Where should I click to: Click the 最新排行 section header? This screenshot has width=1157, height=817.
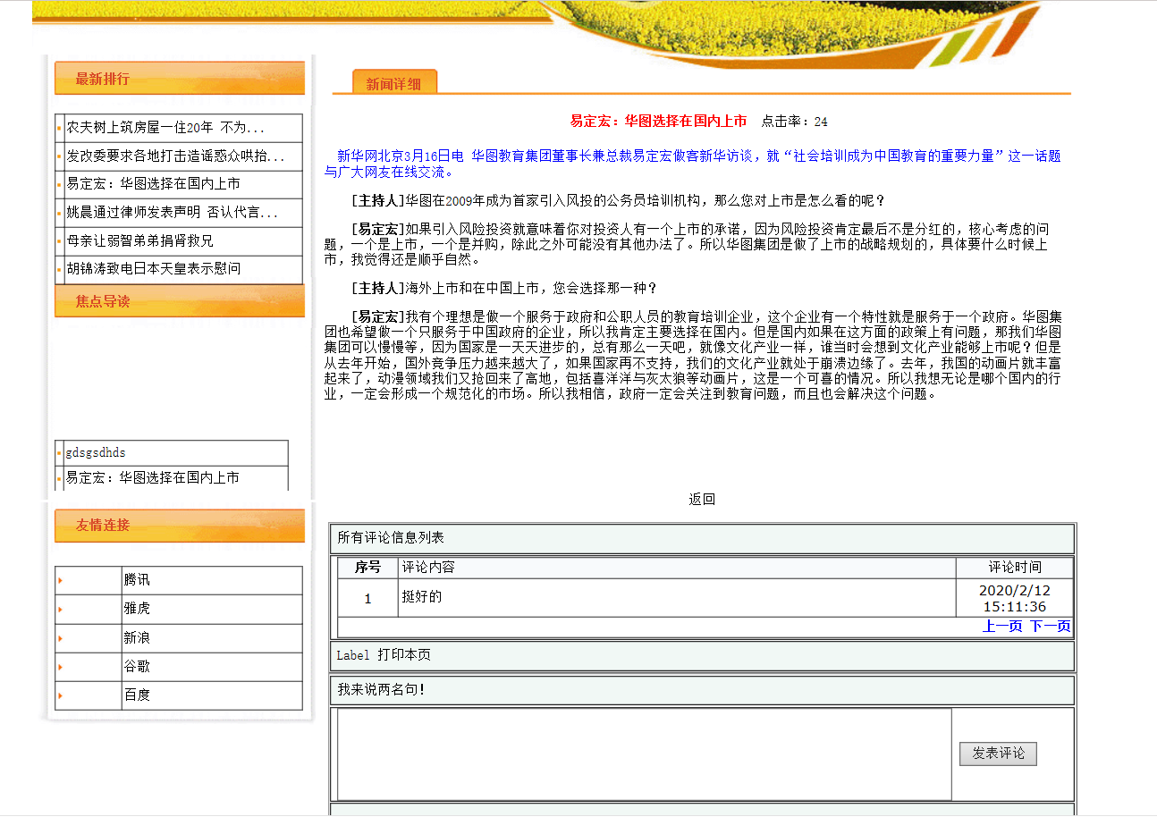(103, 80)
